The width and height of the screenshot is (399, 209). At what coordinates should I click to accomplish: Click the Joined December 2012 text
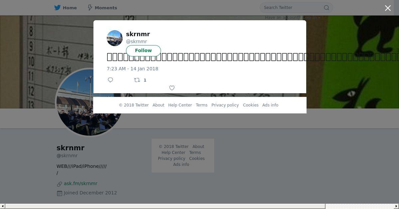coord(90,193)
